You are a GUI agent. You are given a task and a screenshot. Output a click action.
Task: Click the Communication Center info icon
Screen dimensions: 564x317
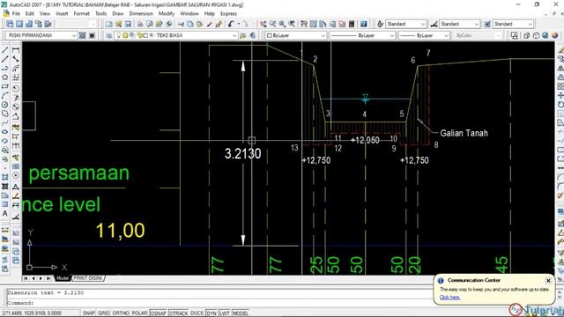441,280
